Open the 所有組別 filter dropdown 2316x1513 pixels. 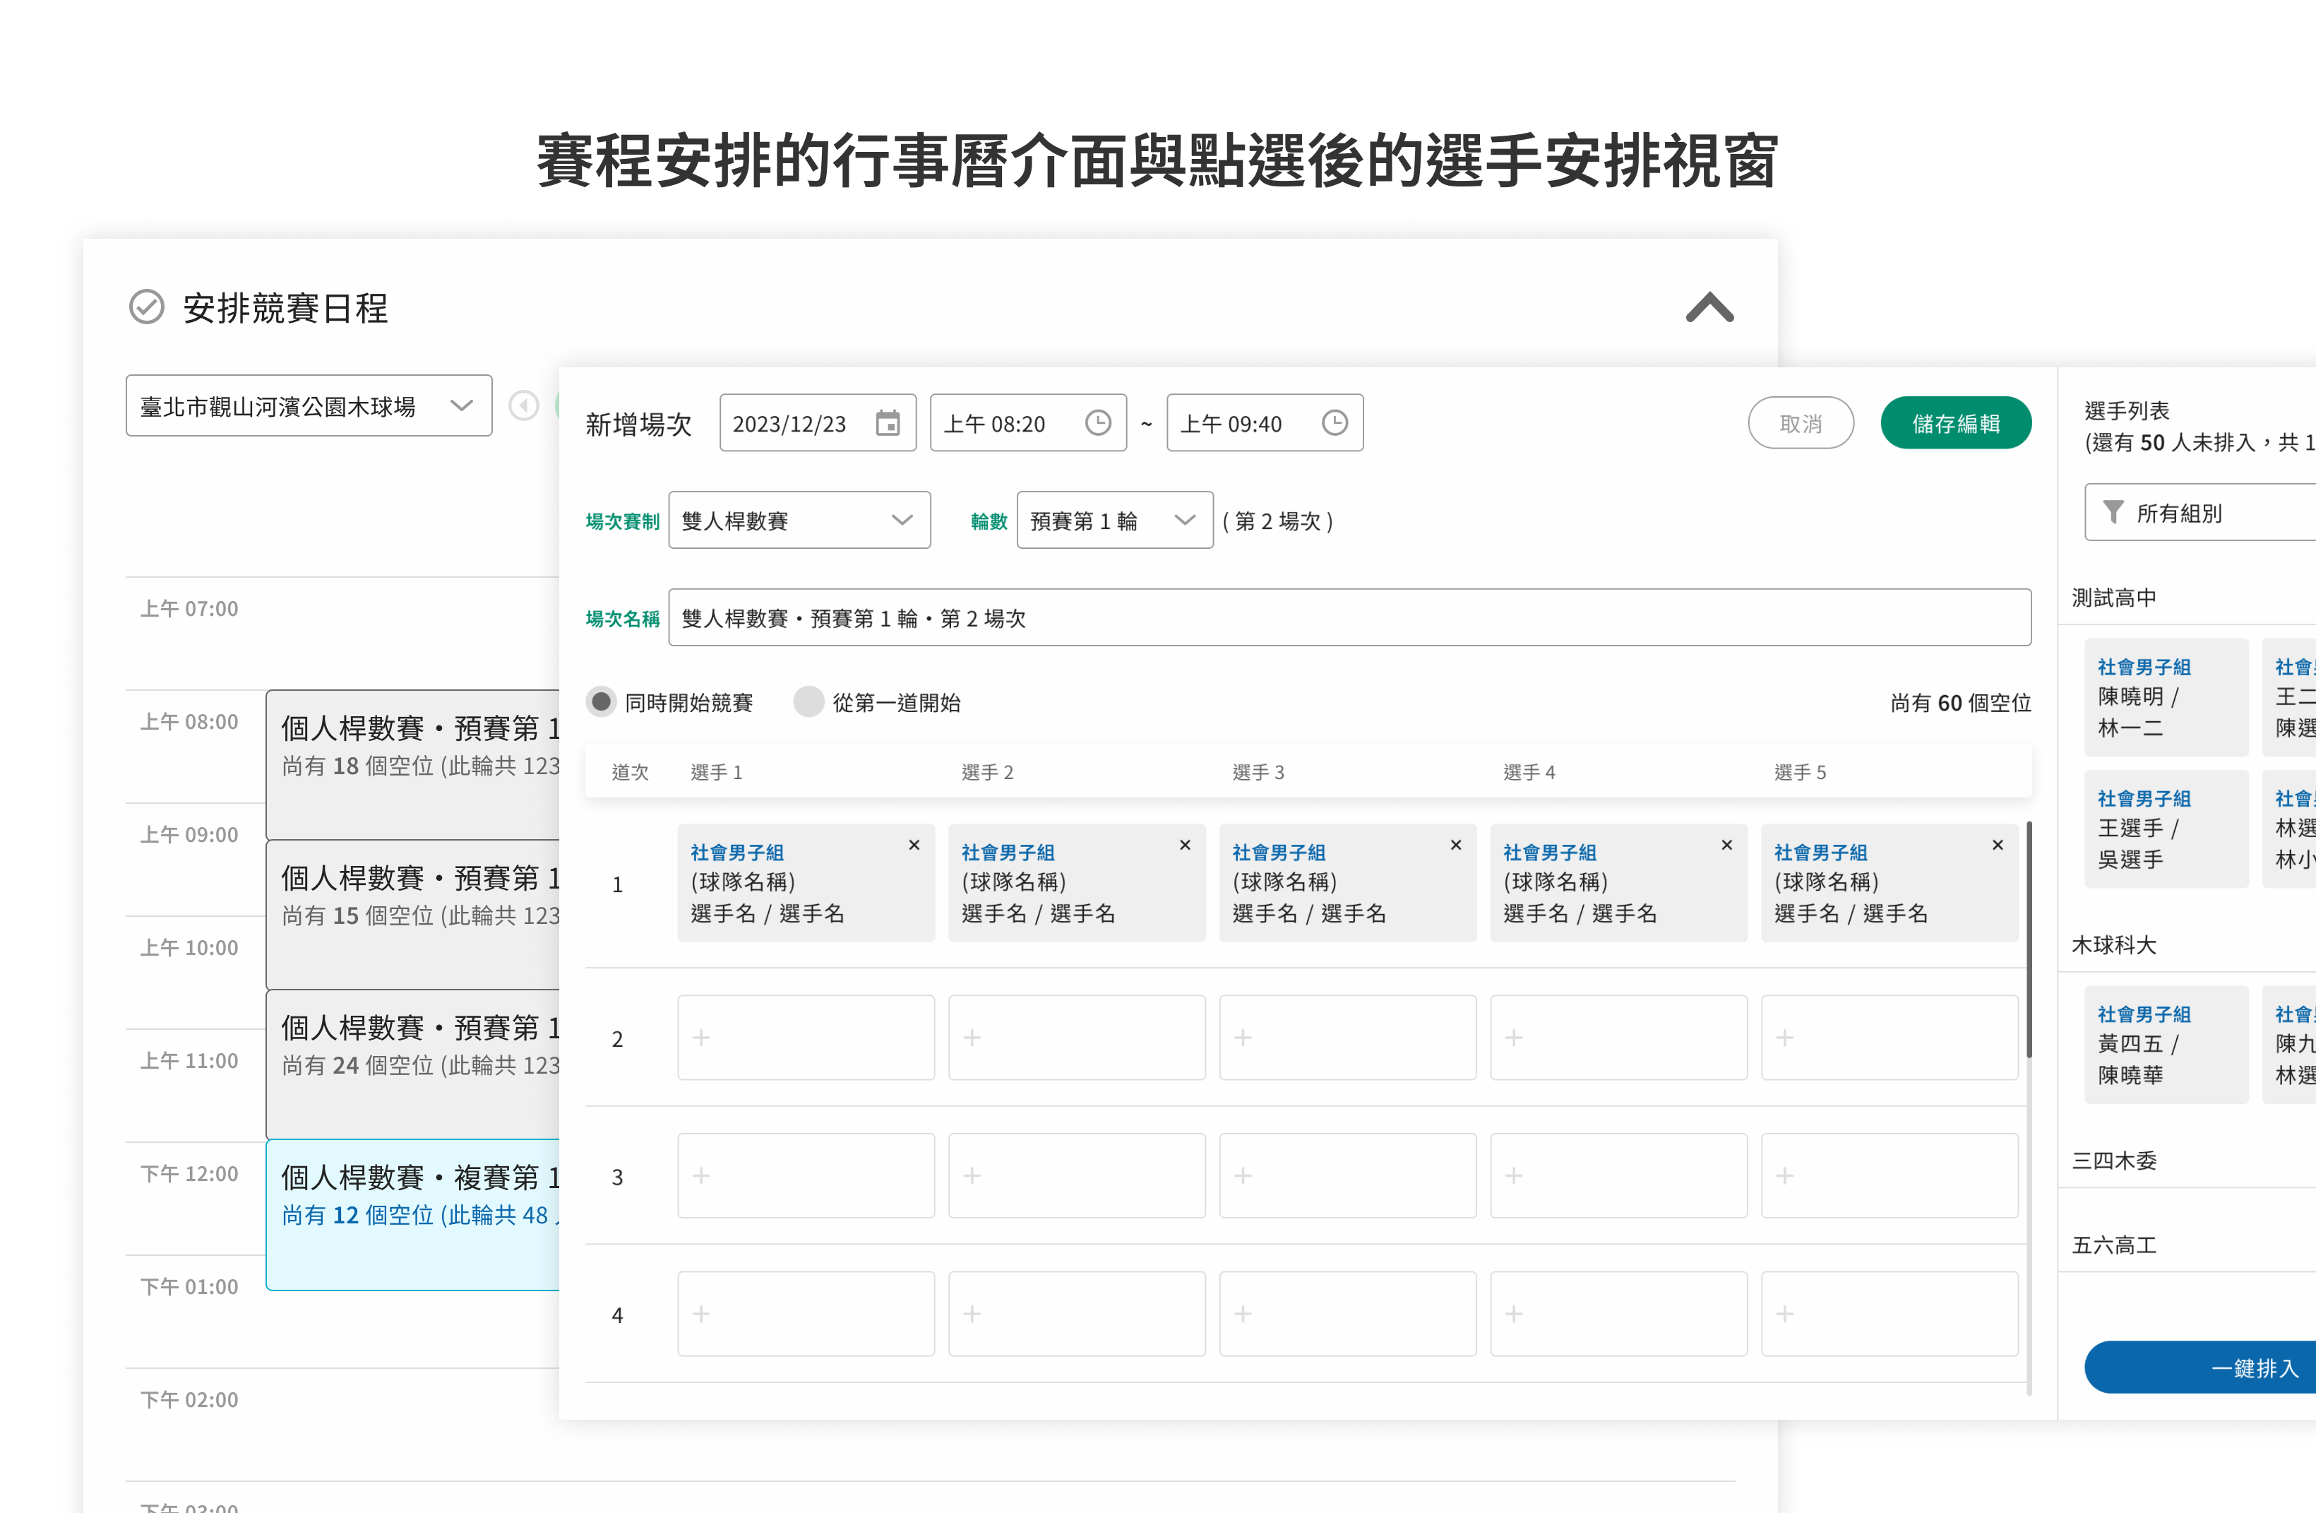tap(2199, 512)
